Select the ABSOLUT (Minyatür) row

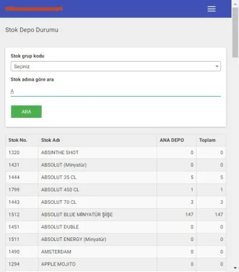116,165
